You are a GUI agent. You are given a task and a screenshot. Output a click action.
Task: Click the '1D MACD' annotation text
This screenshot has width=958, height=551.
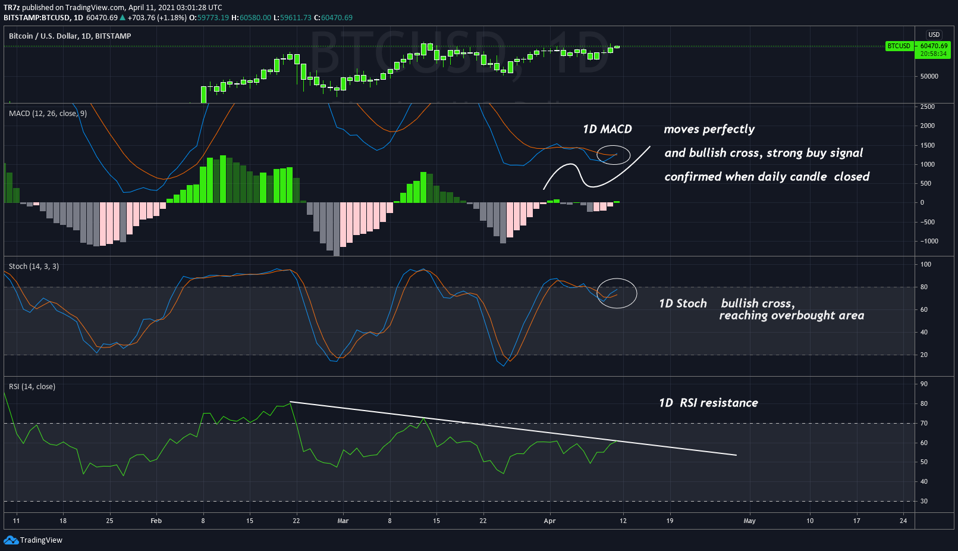[x=607, y=129]
